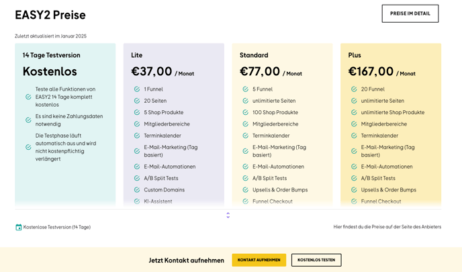The height and width of the screenshot is (272, 462).
Task: Click Plus Funnel Checkout text
Action: 381,201
